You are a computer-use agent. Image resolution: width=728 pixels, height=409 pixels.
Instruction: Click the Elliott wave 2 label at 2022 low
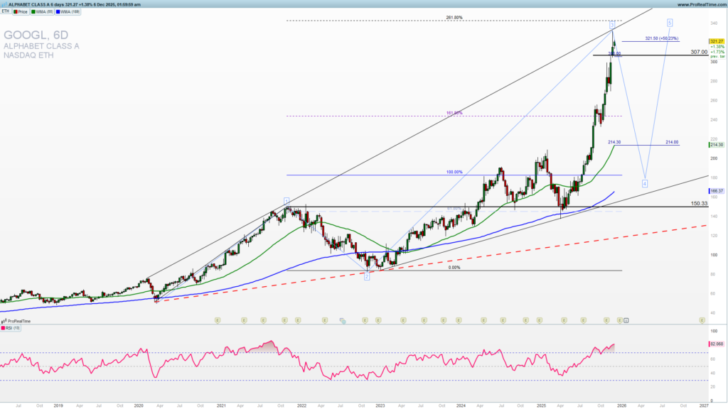pos(366,276)
